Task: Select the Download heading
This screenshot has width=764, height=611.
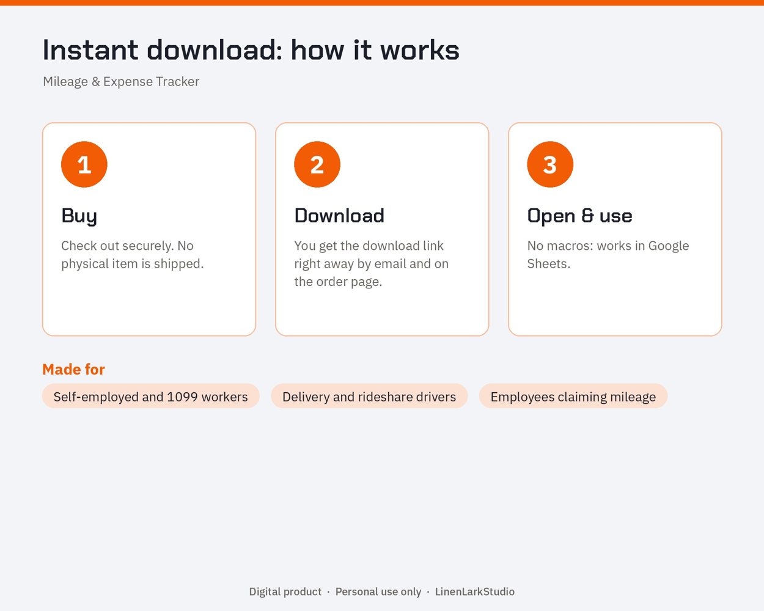Action: coord(339,216)
